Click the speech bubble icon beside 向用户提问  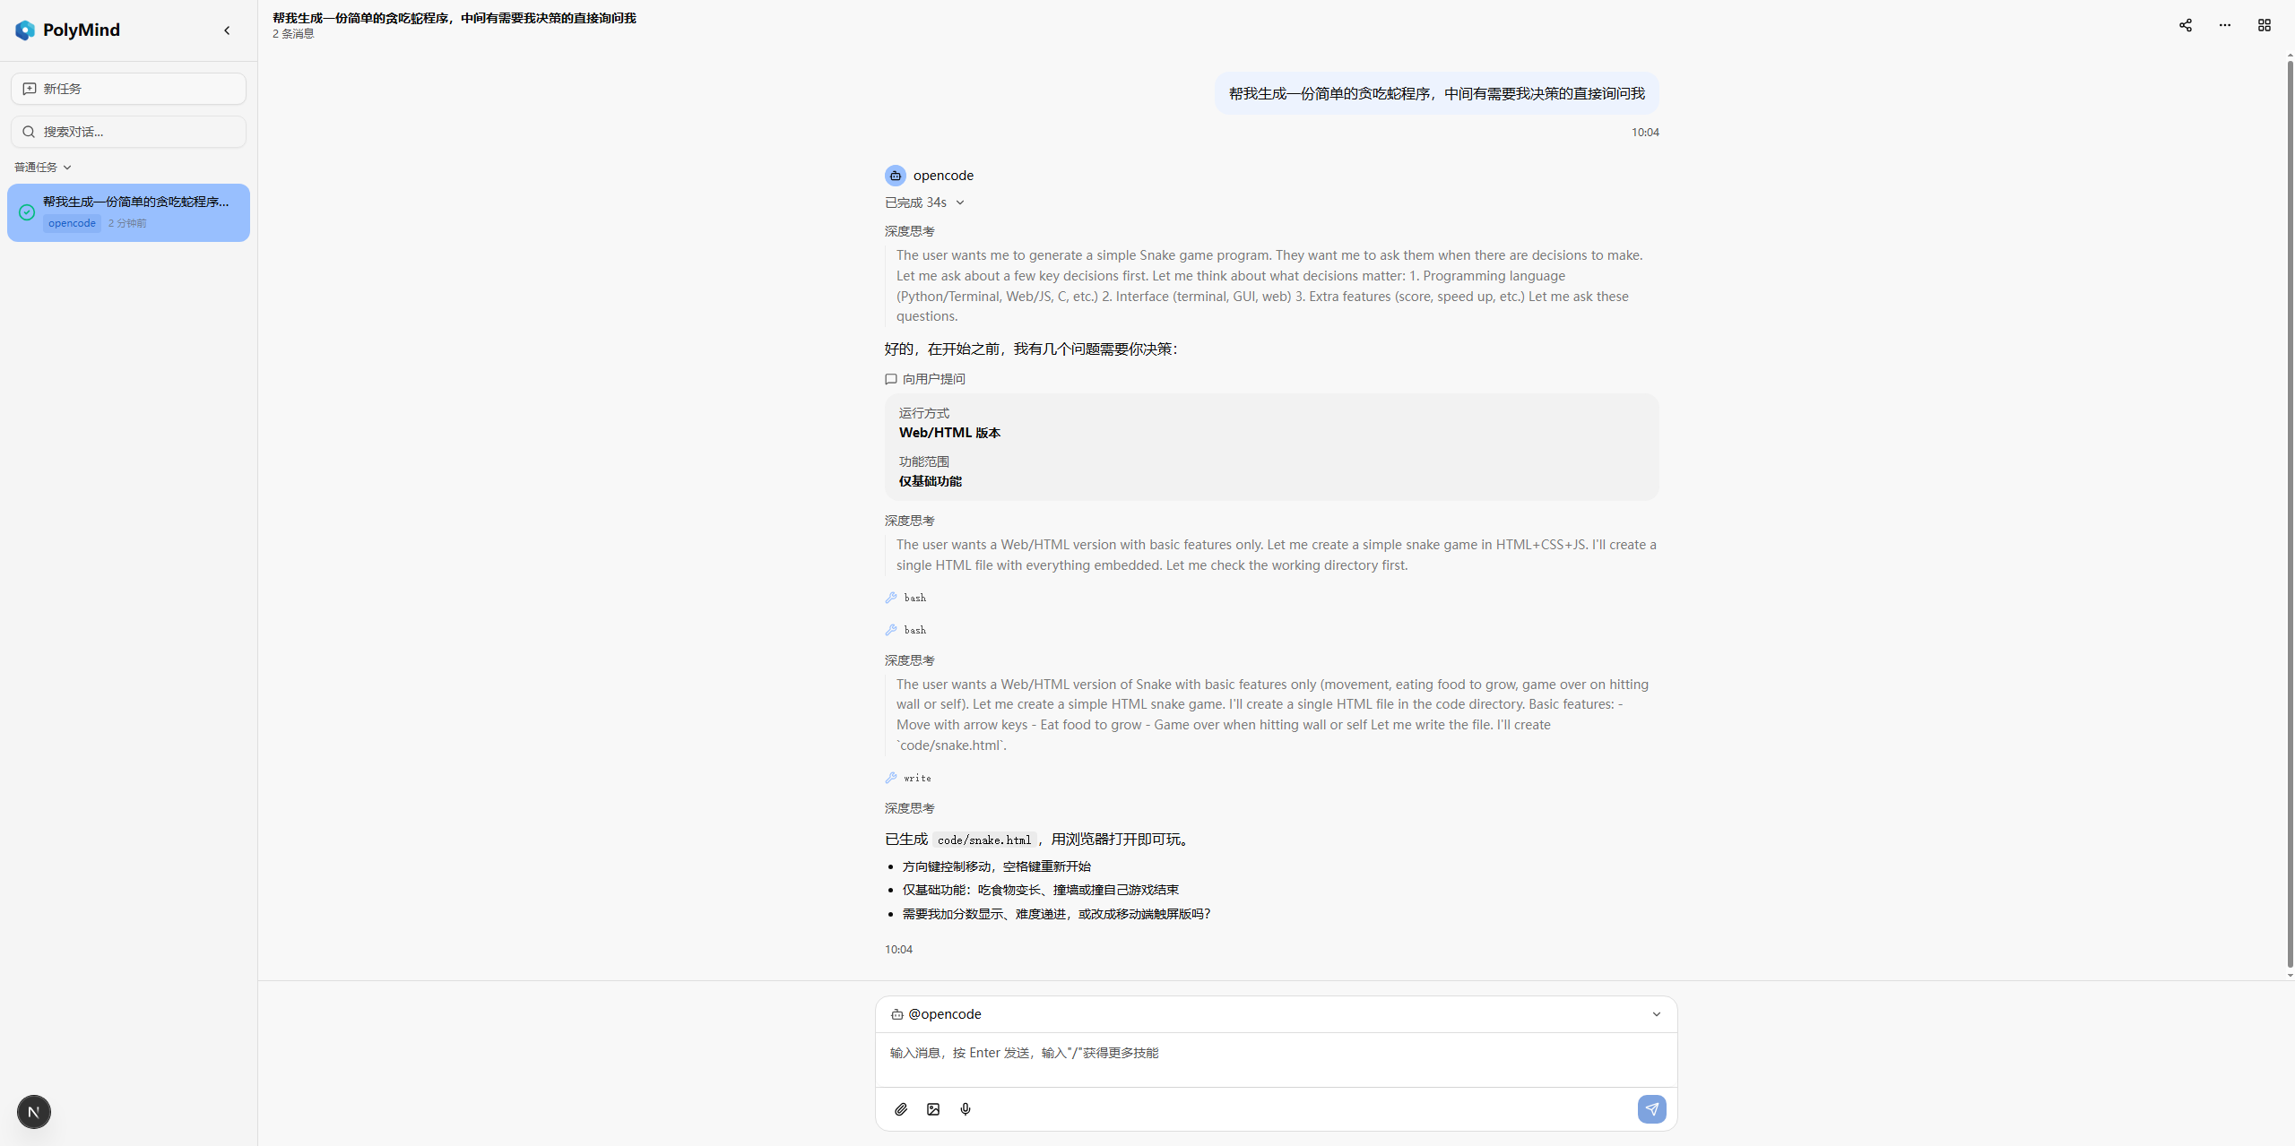[891, 379]
